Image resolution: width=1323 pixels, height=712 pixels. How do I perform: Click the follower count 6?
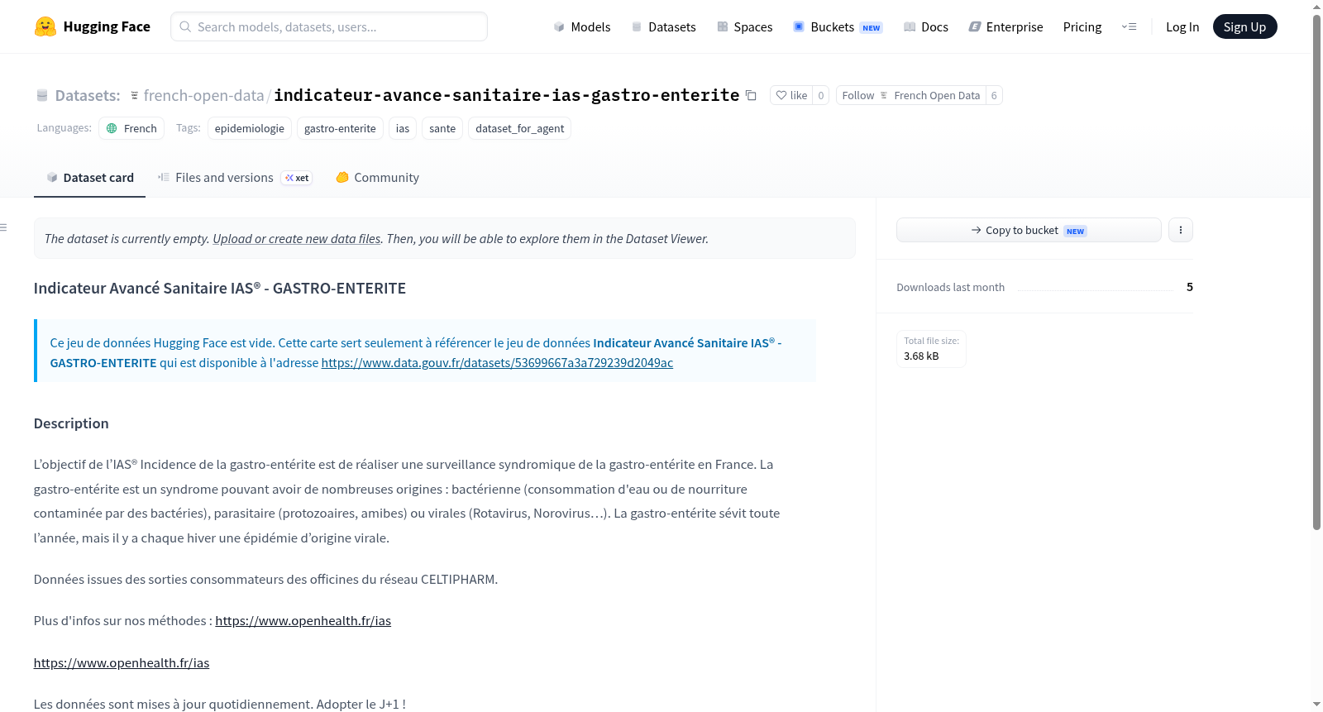click(994, 95)
